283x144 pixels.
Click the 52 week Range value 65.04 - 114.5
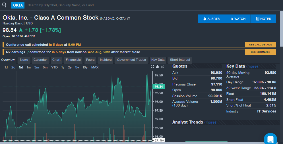pyautogui.click(x=265, y=88)
